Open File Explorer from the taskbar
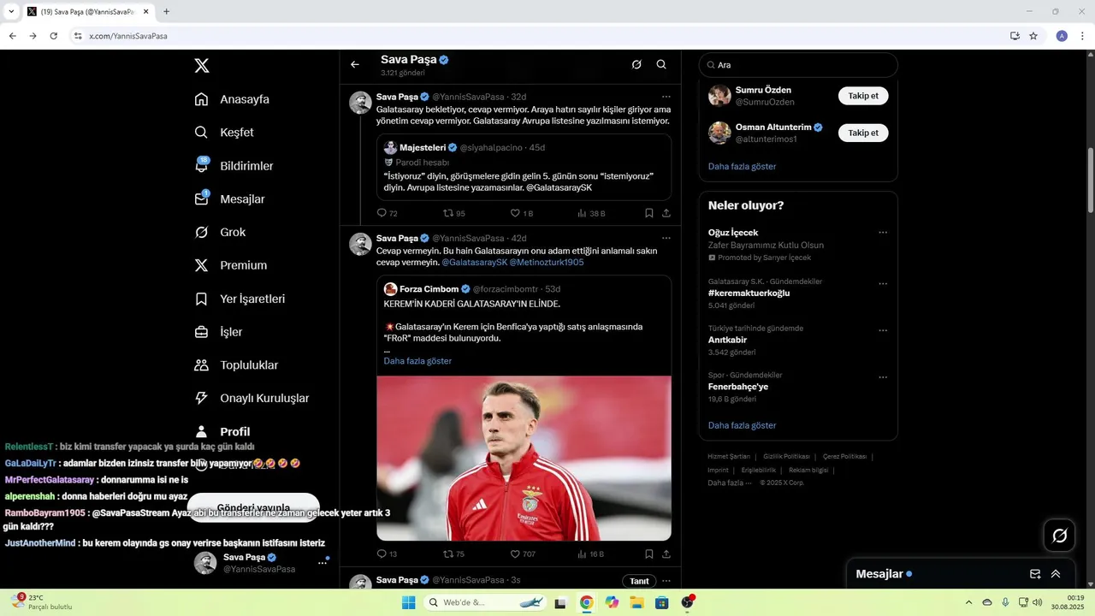 pyautogui.click(x=636, y=602)
